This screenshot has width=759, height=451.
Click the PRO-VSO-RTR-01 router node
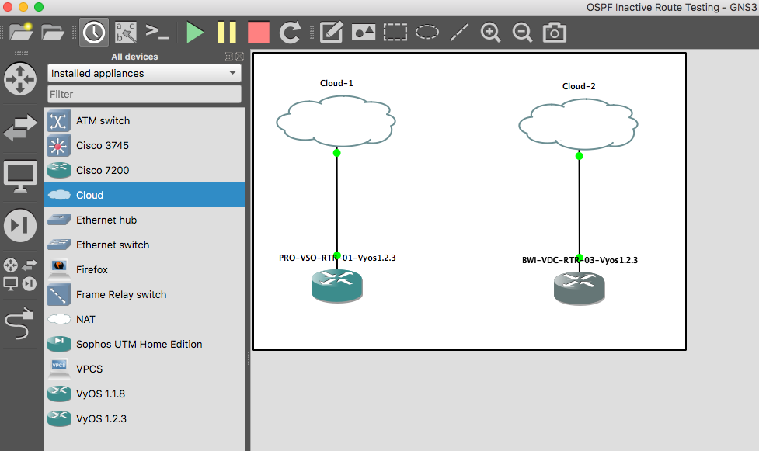(x=337, y=286)
